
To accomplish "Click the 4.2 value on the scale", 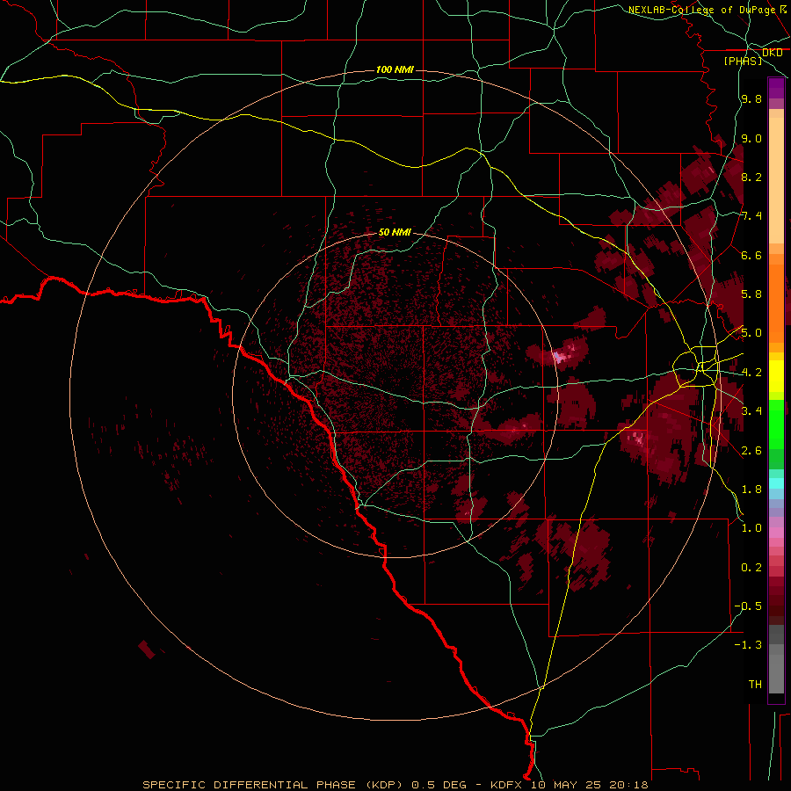I will click(x=751, y=373).
